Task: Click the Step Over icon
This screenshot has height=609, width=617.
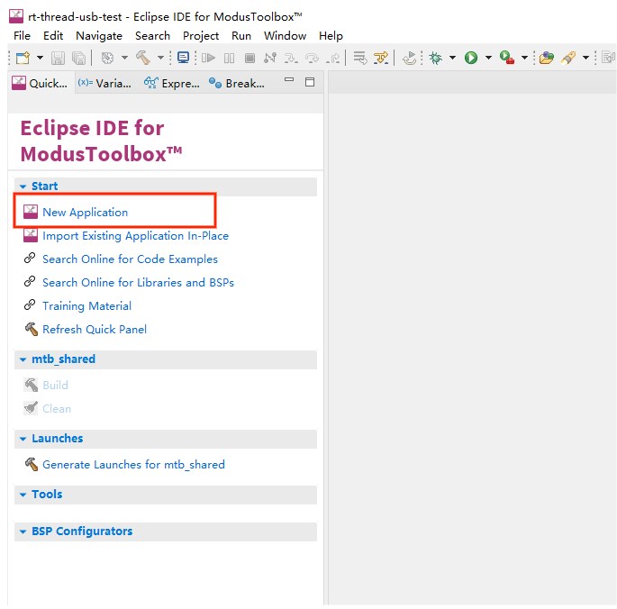Action: (312, 59)
